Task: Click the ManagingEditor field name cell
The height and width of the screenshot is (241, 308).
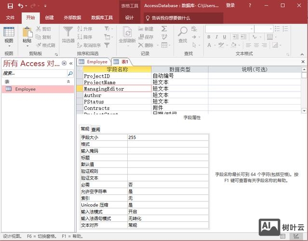Action: coord(117,89)
